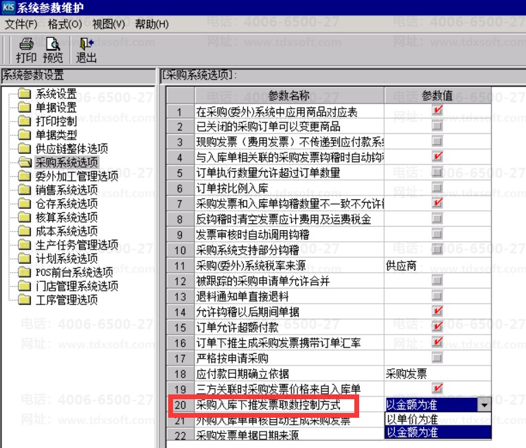The width and height of the screenshot is (526, 448).
Task: Select the 工序管理选项 folder icon
Action: click(24, 299)
